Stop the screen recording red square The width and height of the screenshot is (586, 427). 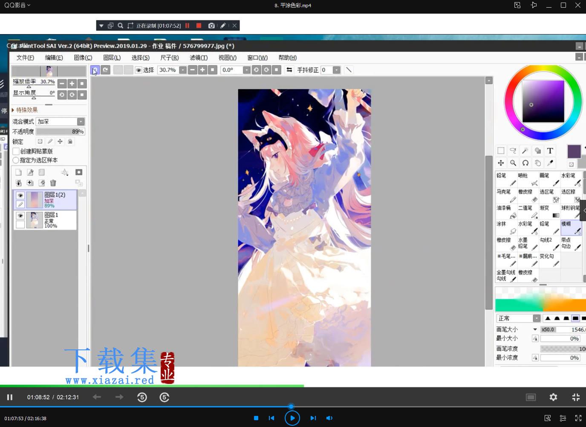point(199,26)
